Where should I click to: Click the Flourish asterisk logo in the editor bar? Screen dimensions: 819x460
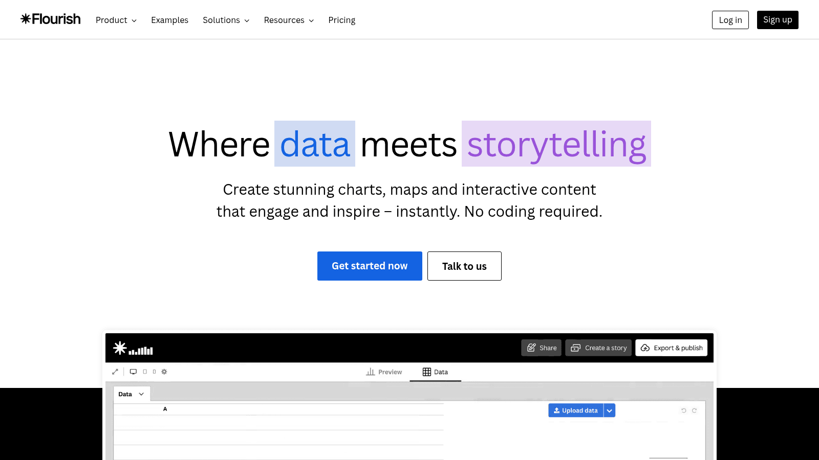120,348
